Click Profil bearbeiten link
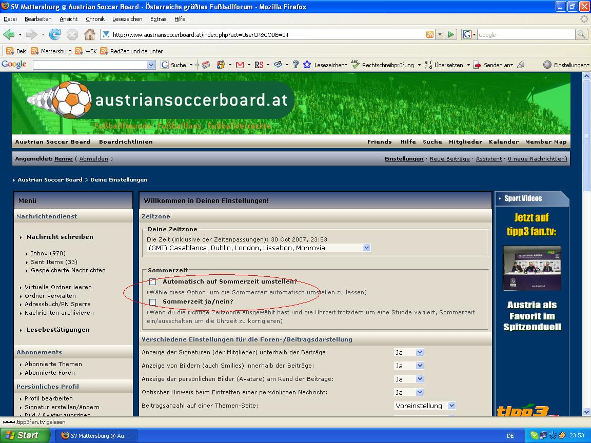The width and height of the screenshot is (591, 443). (x=49, y=398)
